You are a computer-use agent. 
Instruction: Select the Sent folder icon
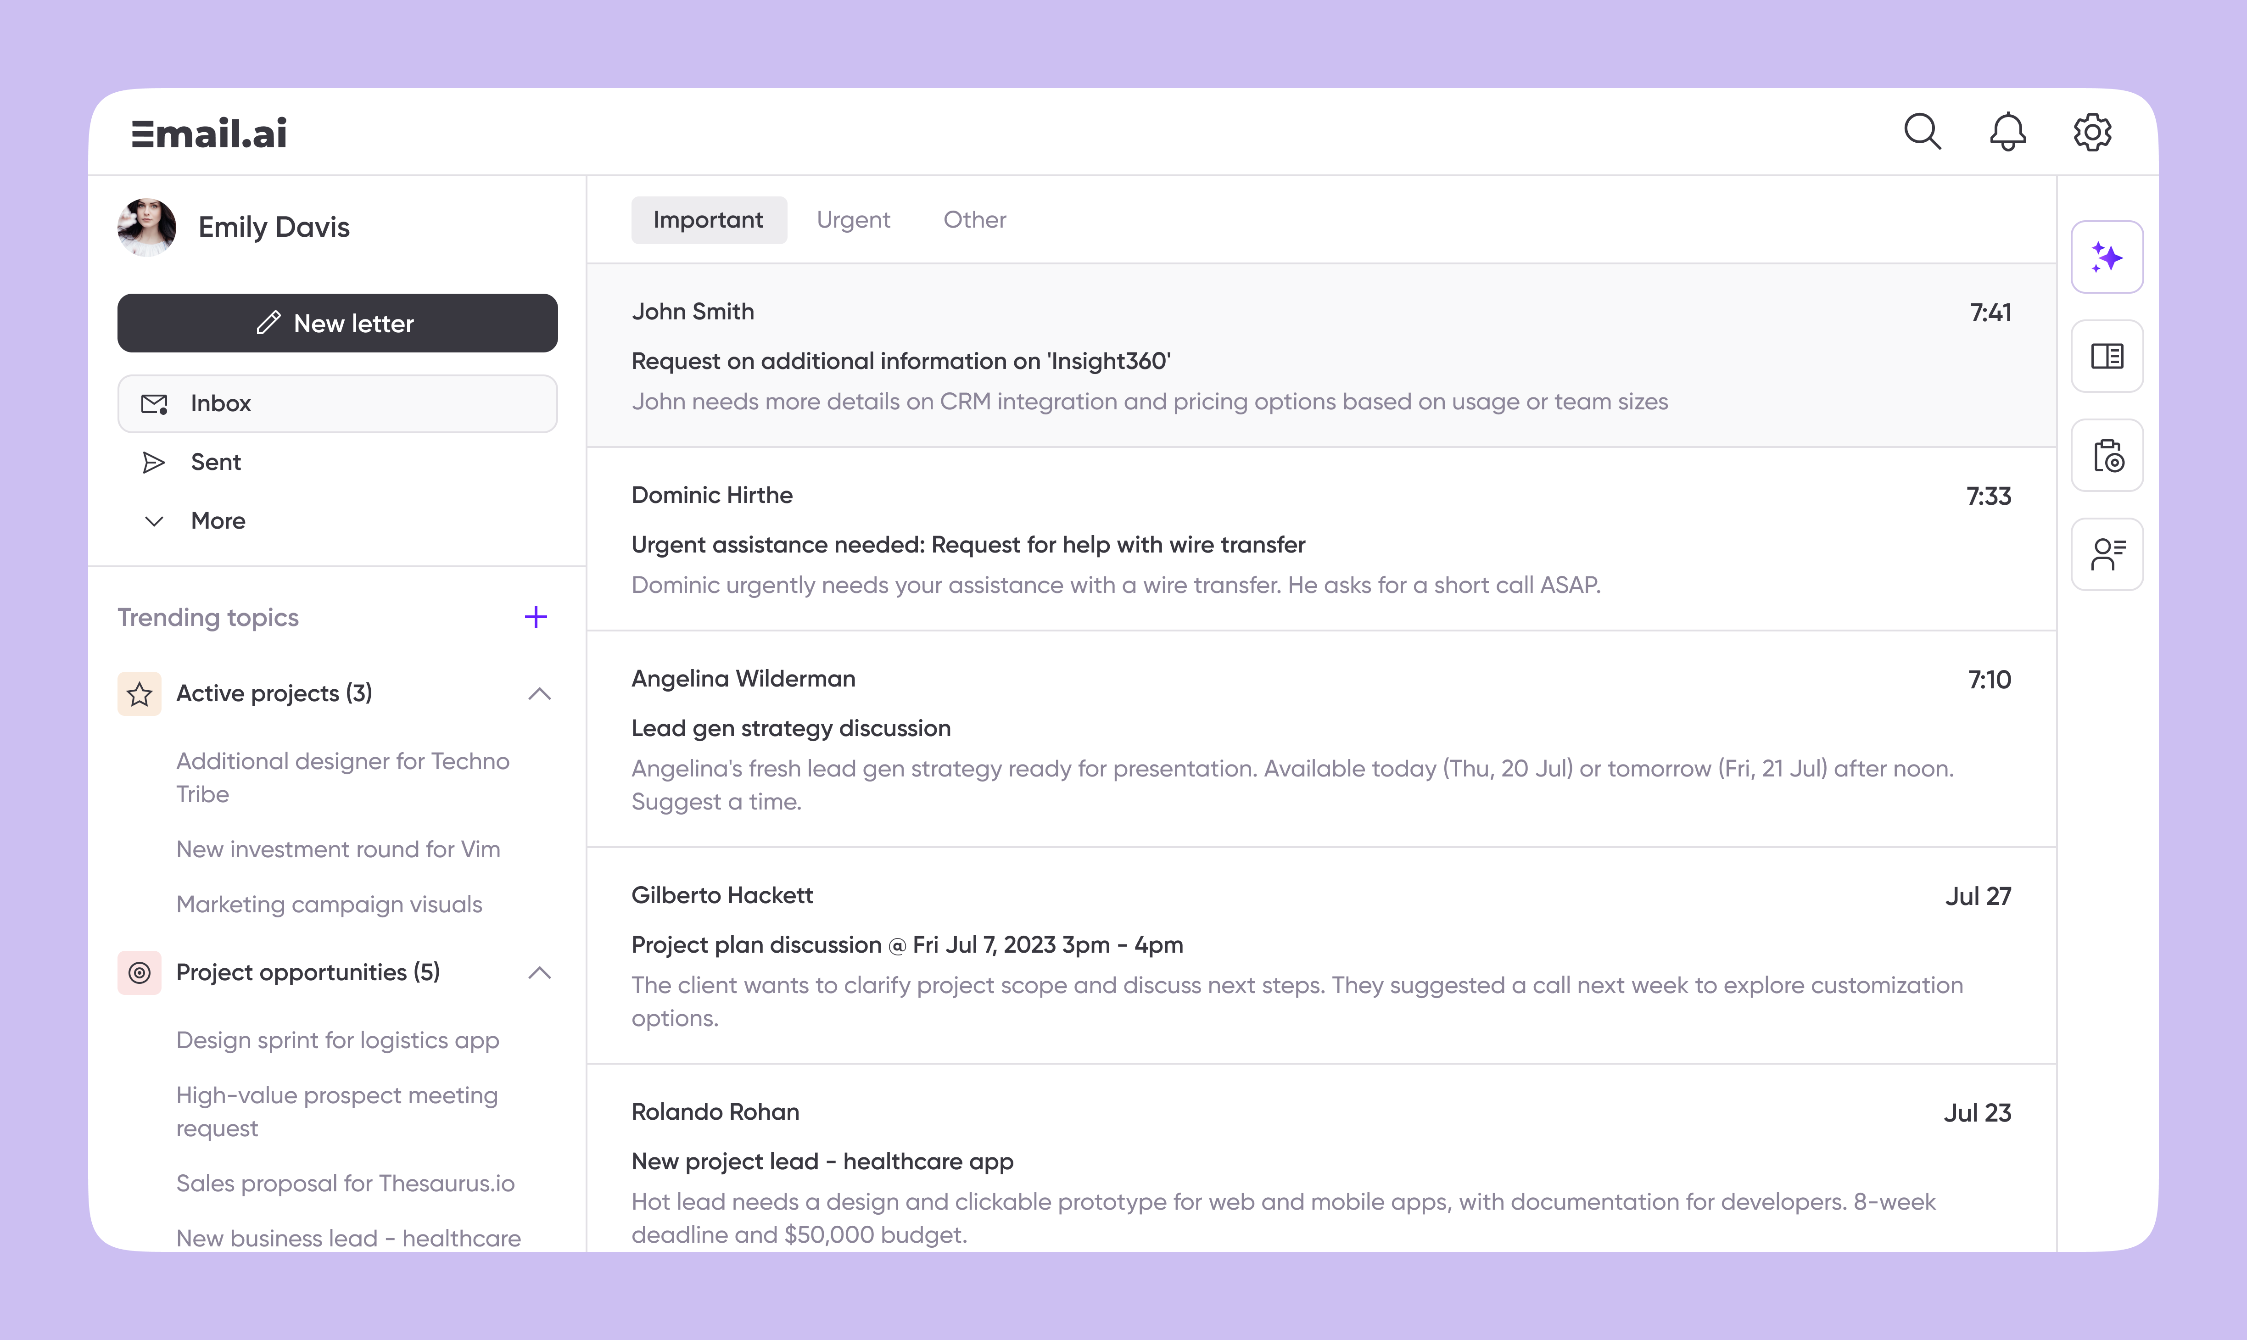click(x=153, y=461)
